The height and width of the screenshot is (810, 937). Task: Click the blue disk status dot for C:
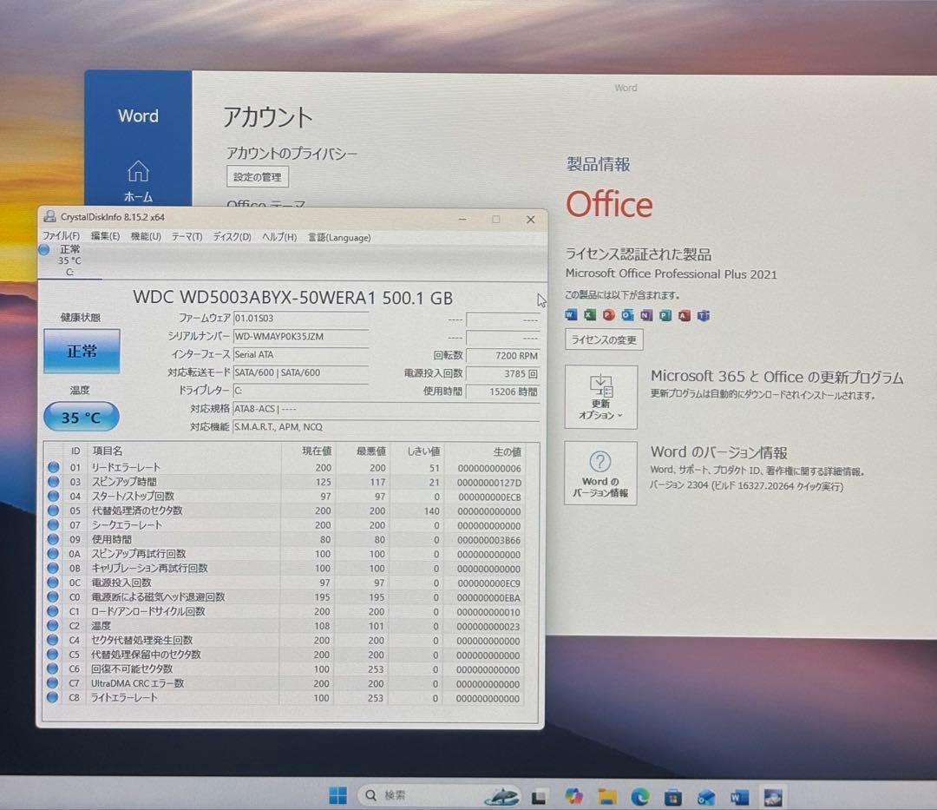(43, 250)
